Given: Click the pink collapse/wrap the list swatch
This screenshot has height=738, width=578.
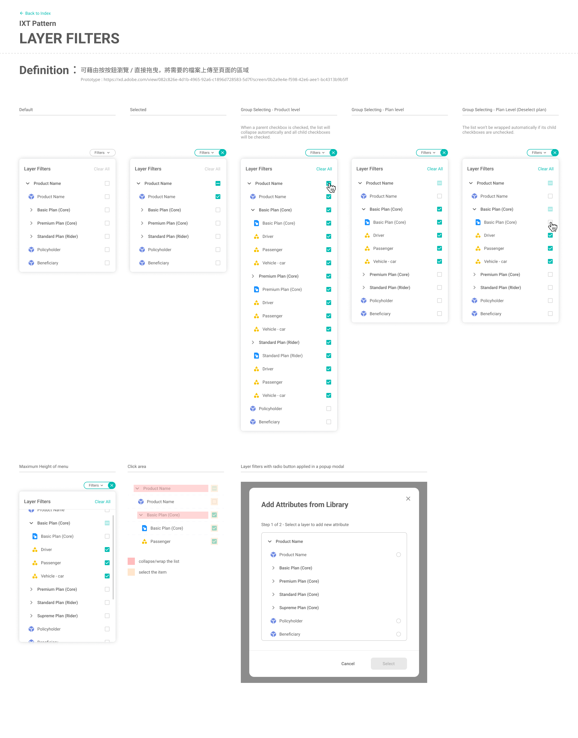Looking at the screenshot, I should [131, 561].
